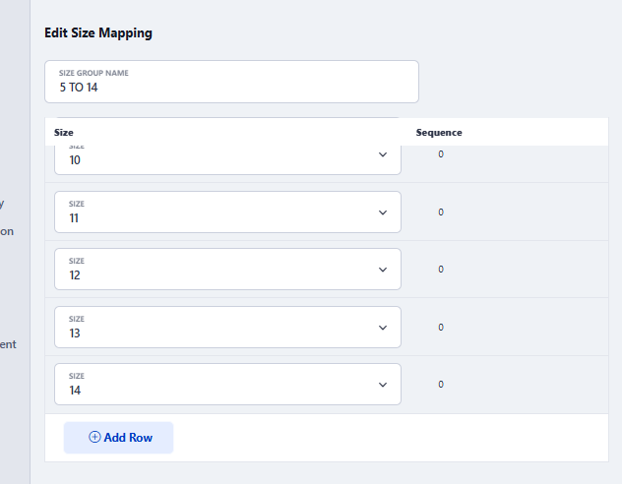Select the sequence value in the size 11 row
Viewport: 622px width, 484px height.
pos(441,212)
